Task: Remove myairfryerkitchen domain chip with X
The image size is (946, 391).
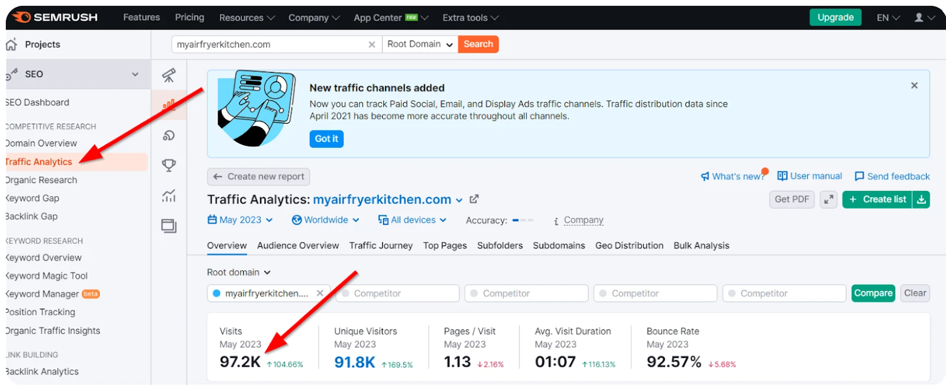Action: tap(320, 293)
